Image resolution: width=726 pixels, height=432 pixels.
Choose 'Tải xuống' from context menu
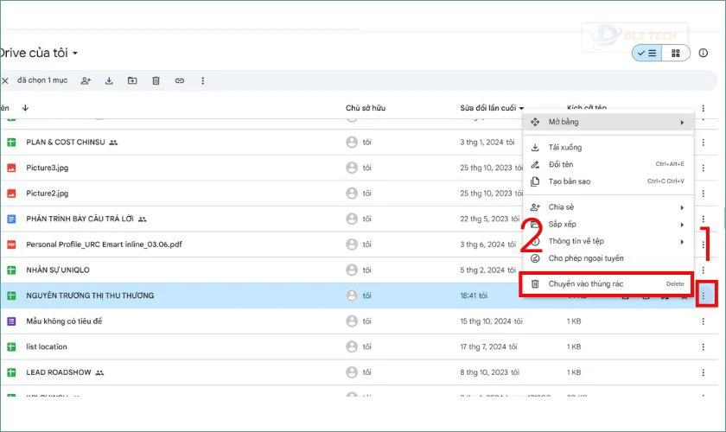(608, 147)
